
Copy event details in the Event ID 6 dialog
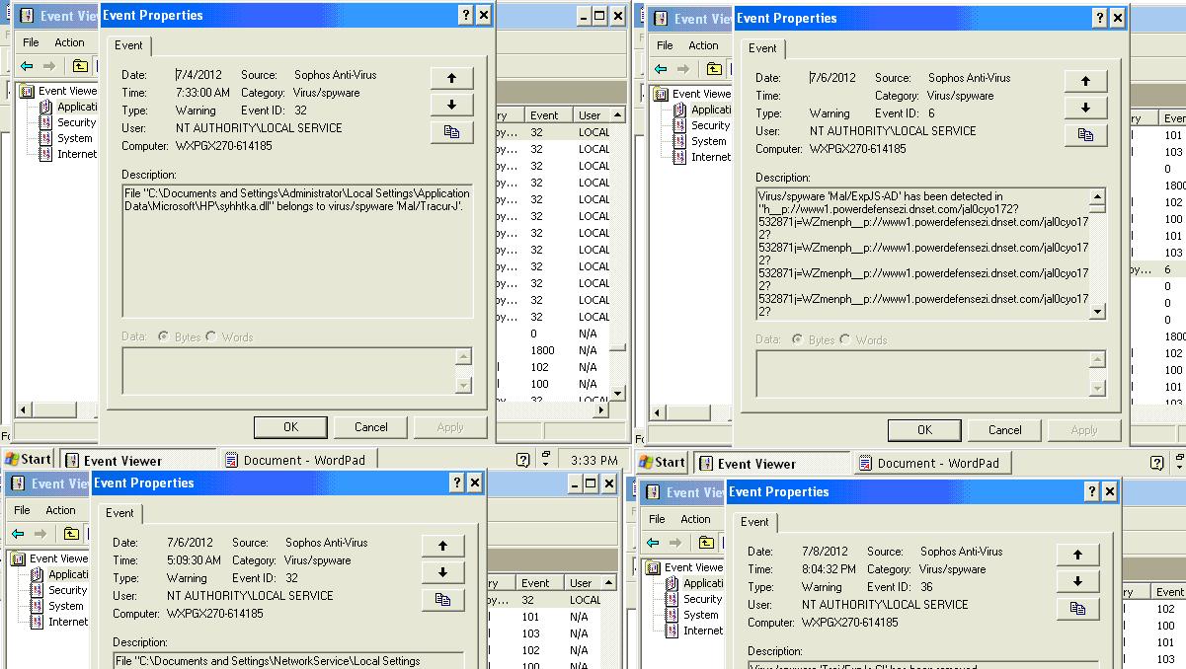coord(1085,134)
